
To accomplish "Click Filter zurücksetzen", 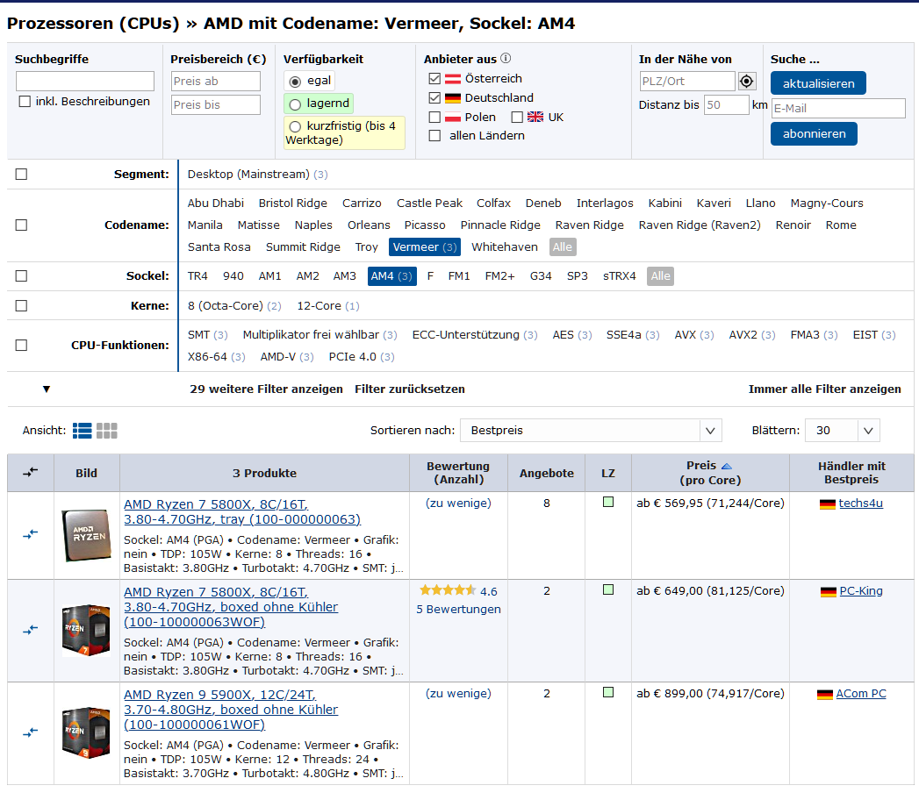I will pos(410,389).
